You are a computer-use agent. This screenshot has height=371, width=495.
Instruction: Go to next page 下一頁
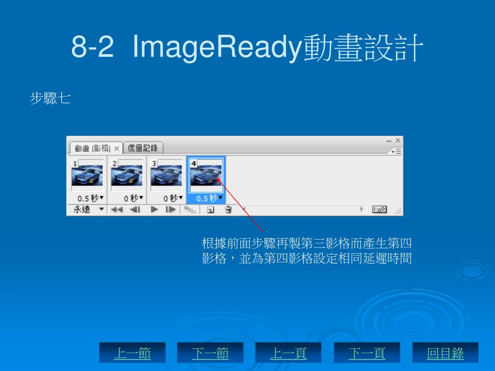[367, 353]
